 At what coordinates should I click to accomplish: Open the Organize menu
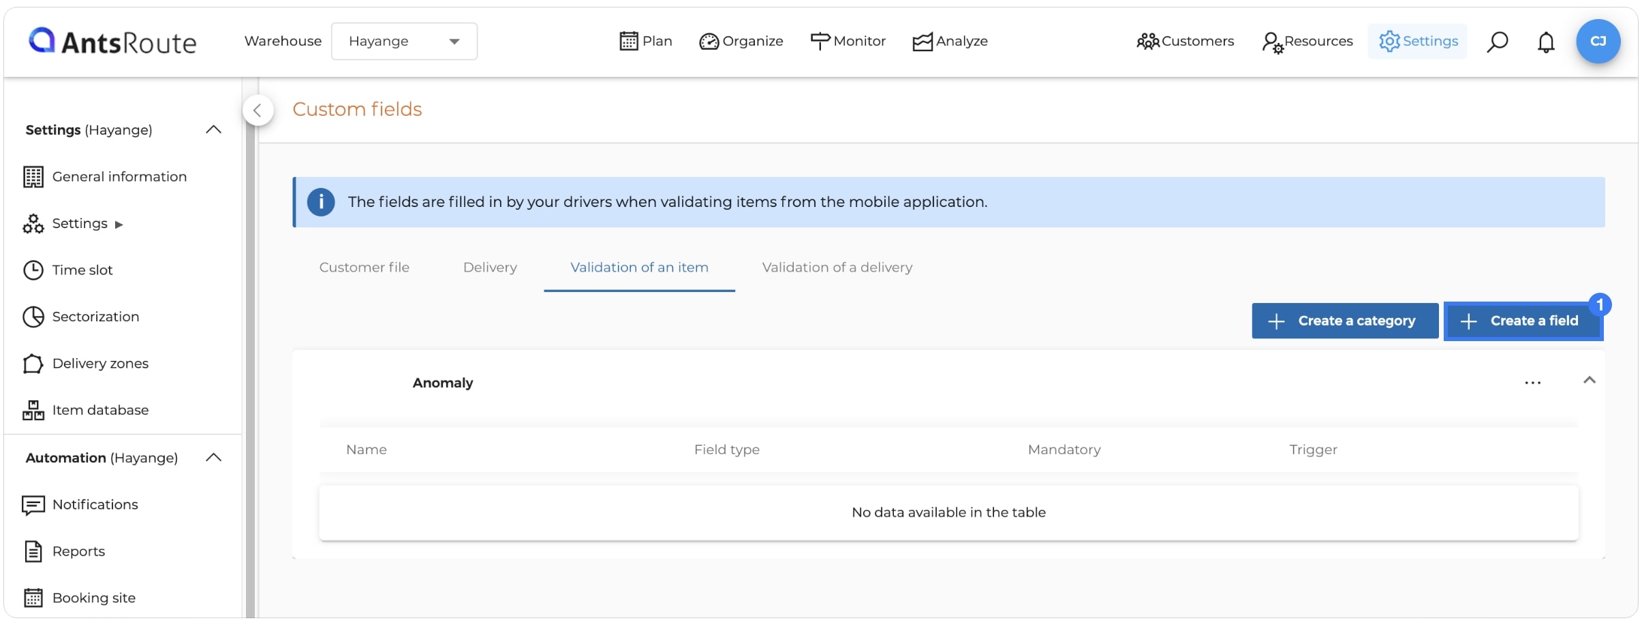[x=741, y=42]
